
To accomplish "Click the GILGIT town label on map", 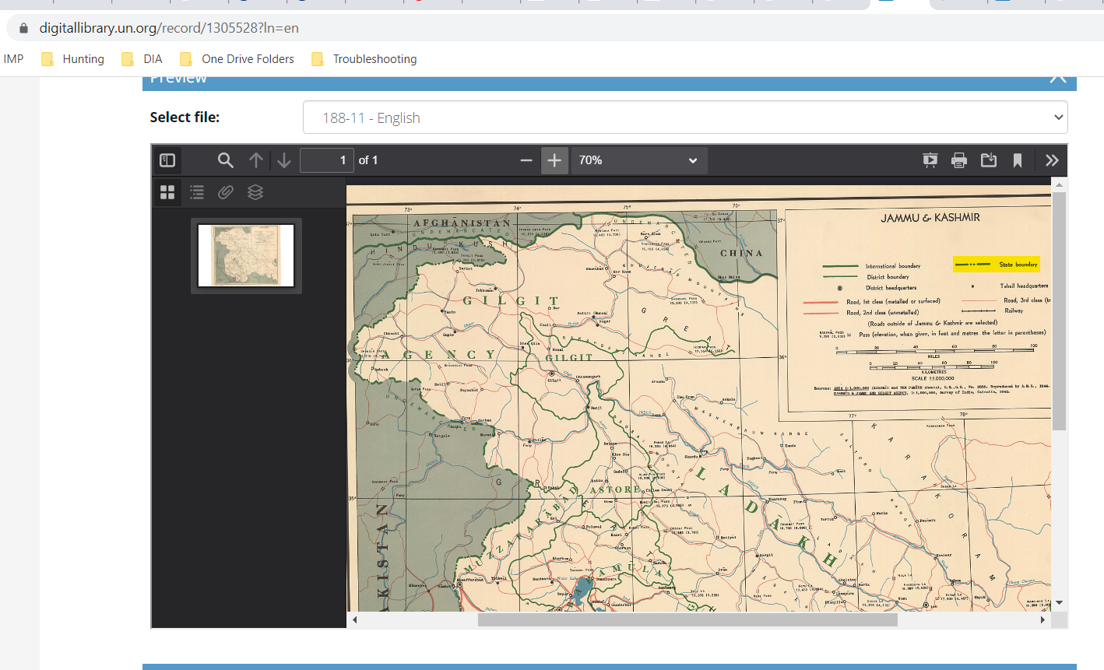I will pos(569,357).
